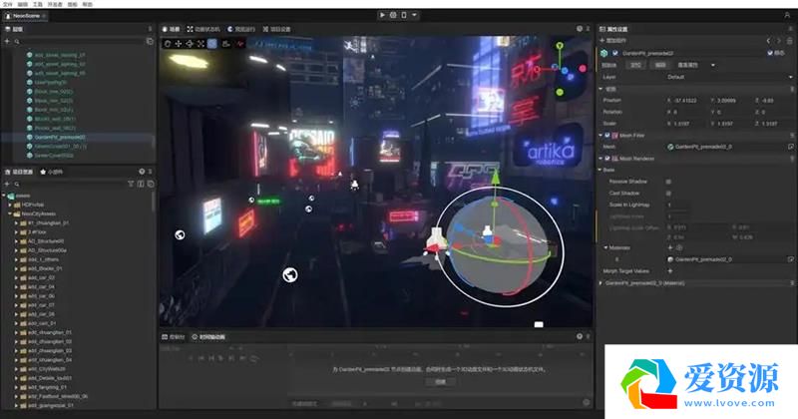Screen dimensions: 798x419
Task: Click the locate icon in project assets header
Action: (142, 172)
